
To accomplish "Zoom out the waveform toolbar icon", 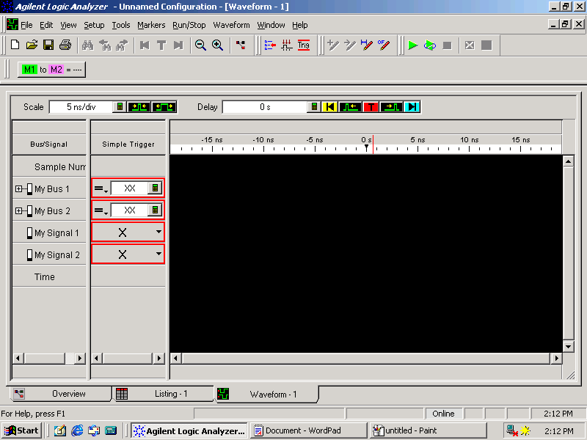I will (200, 45).
